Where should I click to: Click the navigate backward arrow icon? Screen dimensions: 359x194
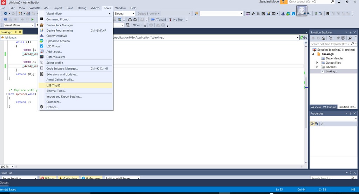6,14
